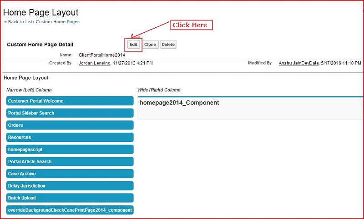Click Wide (Right) Column label
This screenshot has height=219, width=364.
(x=159, y=90)
